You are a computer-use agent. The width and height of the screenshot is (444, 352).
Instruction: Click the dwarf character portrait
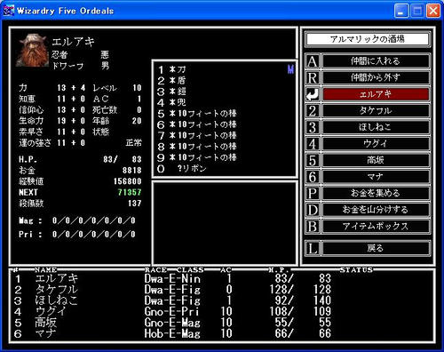click(32, 50)
